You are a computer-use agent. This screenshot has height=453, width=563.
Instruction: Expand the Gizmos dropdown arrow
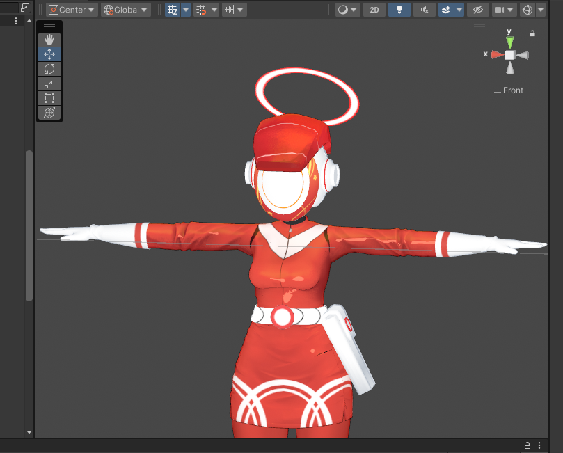click(x=541, y=10)
